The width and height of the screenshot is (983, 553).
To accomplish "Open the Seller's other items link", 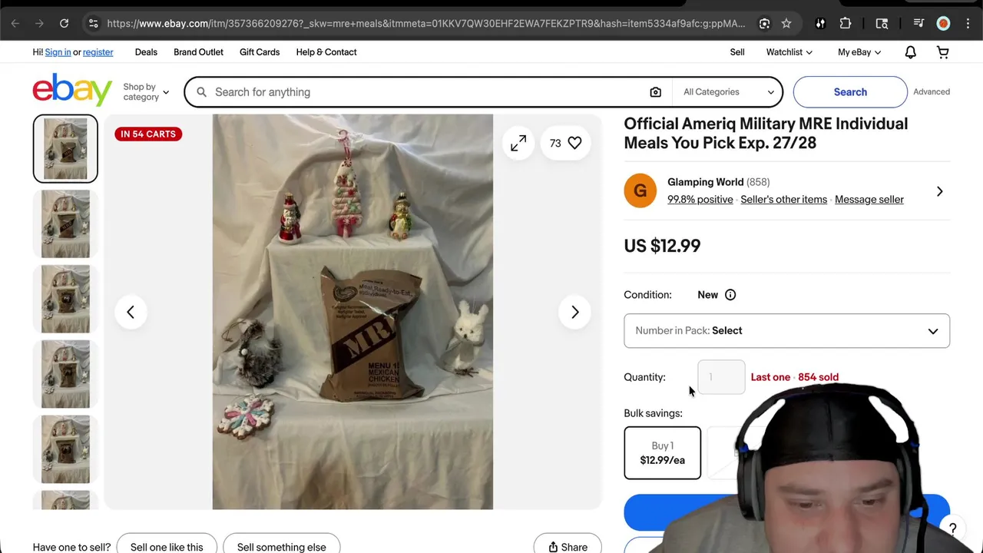I will tap(783, 200).
